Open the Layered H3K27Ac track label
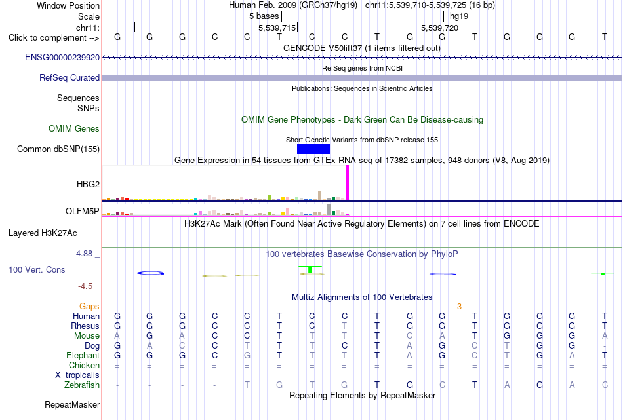The height and width of the screenshot is (420, 623). point(43,233)
